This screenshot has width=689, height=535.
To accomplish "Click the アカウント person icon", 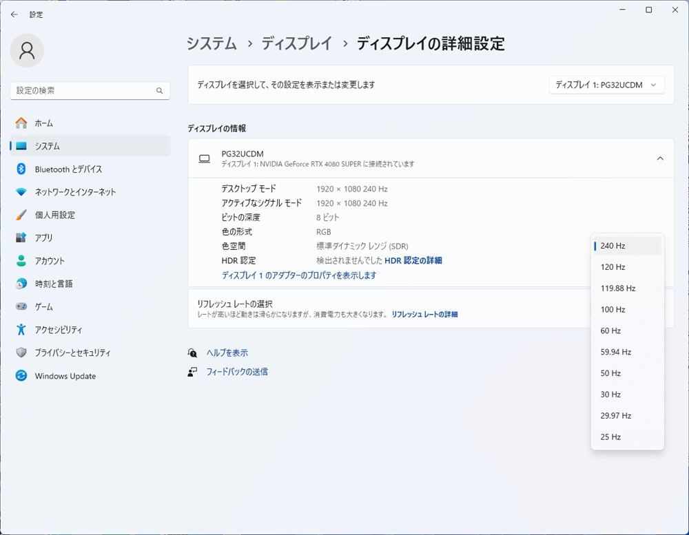I will coord(21,260).
